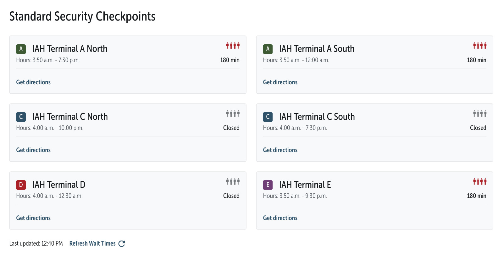Open Get directions for IAH Terminal A South
The height and width of the screenshot is (255, 503).
click(280, 82)
